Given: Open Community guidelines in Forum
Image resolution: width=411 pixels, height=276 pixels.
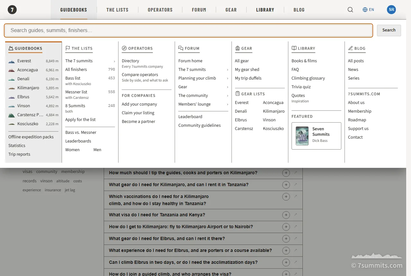Looking at the screenshot, I should 199,125.
